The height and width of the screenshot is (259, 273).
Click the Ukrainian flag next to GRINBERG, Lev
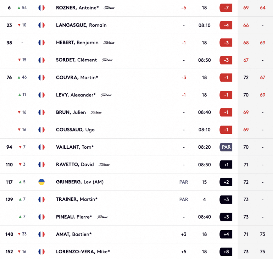pos(41,182)
